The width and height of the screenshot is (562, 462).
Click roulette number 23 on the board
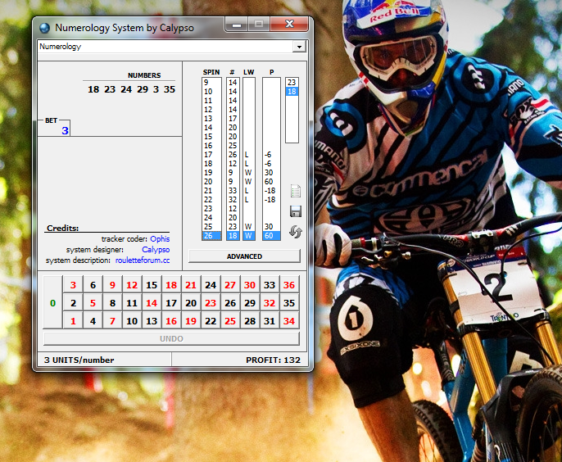211,303
